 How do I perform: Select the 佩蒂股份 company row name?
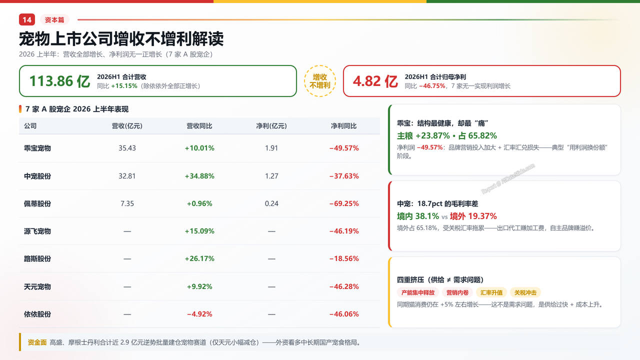click(37, 204)
